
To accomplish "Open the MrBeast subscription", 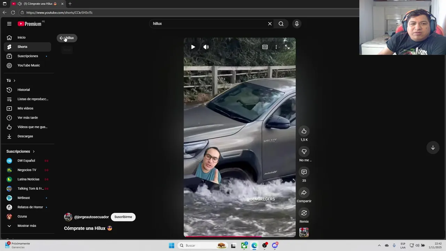I will pos(27,198).
